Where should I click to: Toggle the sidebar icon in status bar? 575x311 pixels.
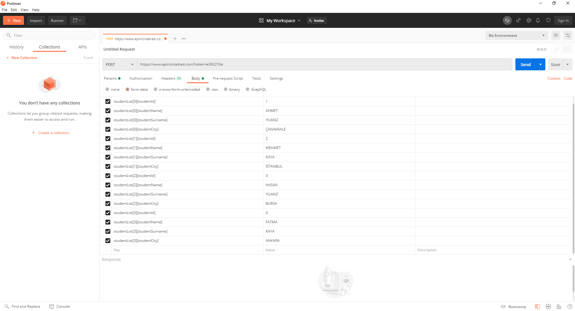[538, 307]
